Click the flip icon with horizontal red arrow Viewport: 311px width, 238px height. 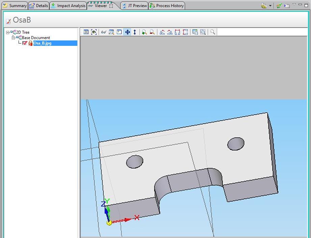click(x=178, y=32)
